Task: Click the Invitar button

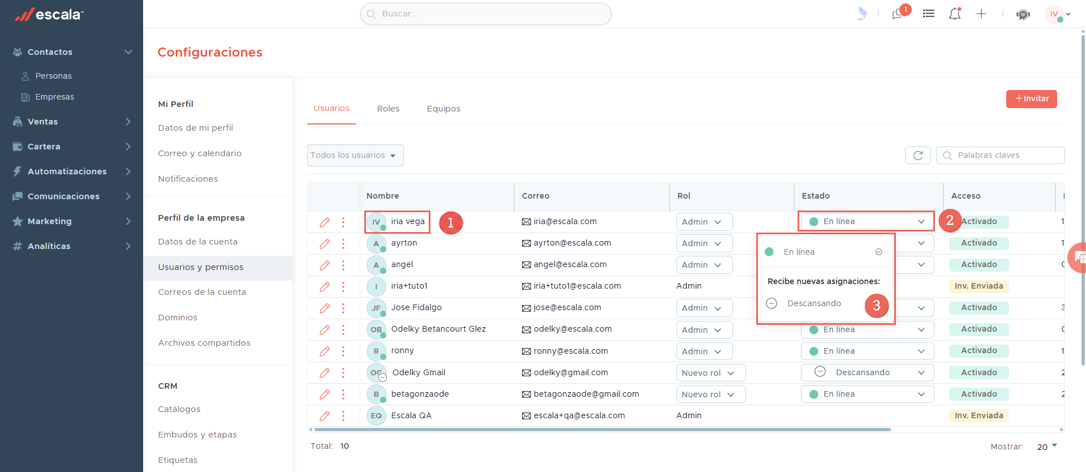Action: [1032, 98]
